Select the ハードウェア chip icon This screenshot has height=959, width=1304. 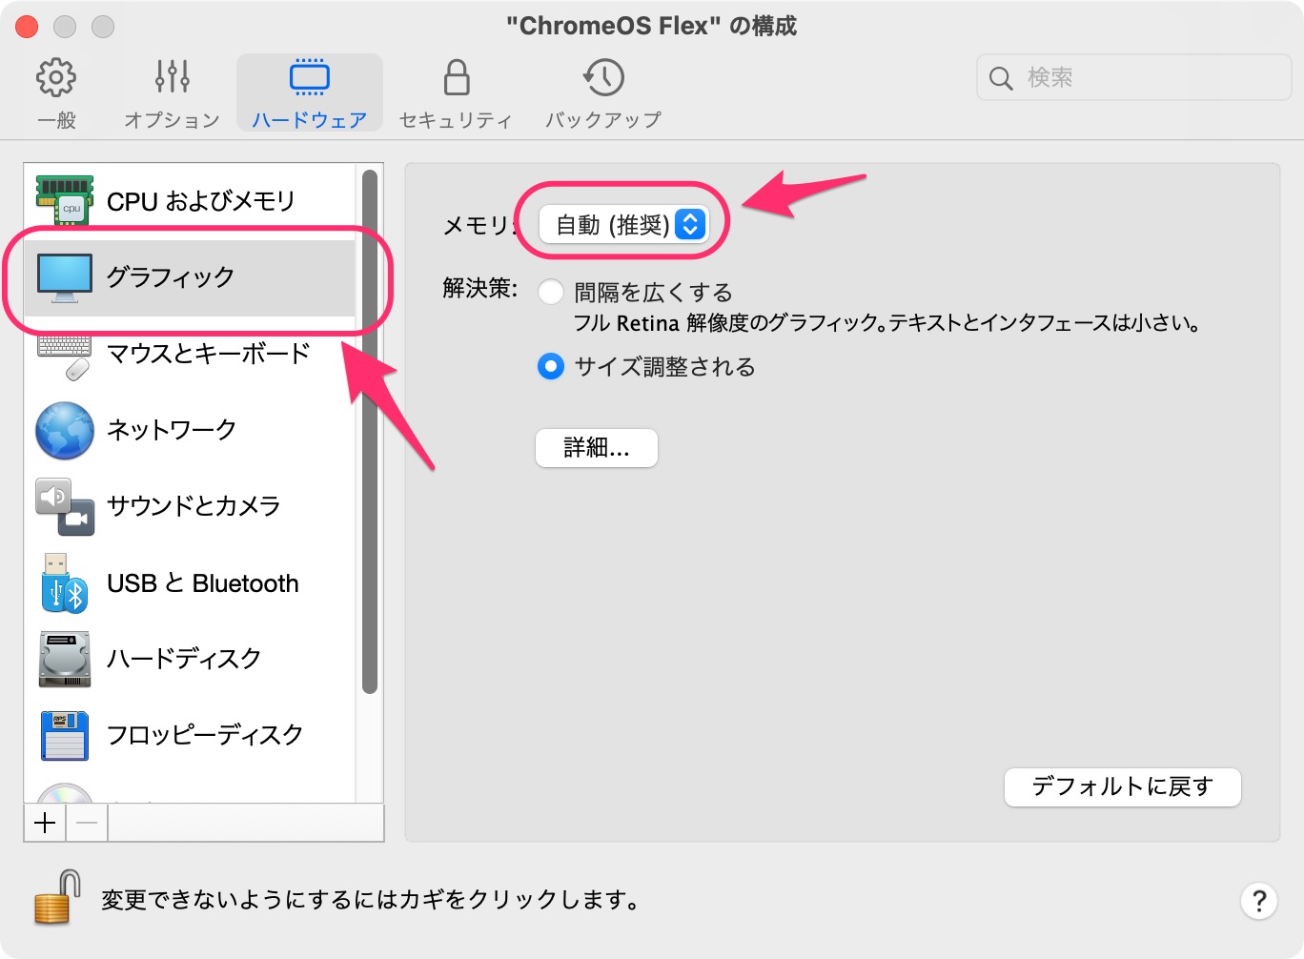click(310, 77)
